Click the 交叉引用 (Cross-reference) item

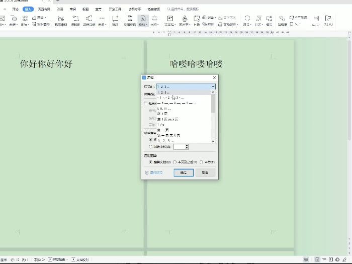[x=298, y=18]
